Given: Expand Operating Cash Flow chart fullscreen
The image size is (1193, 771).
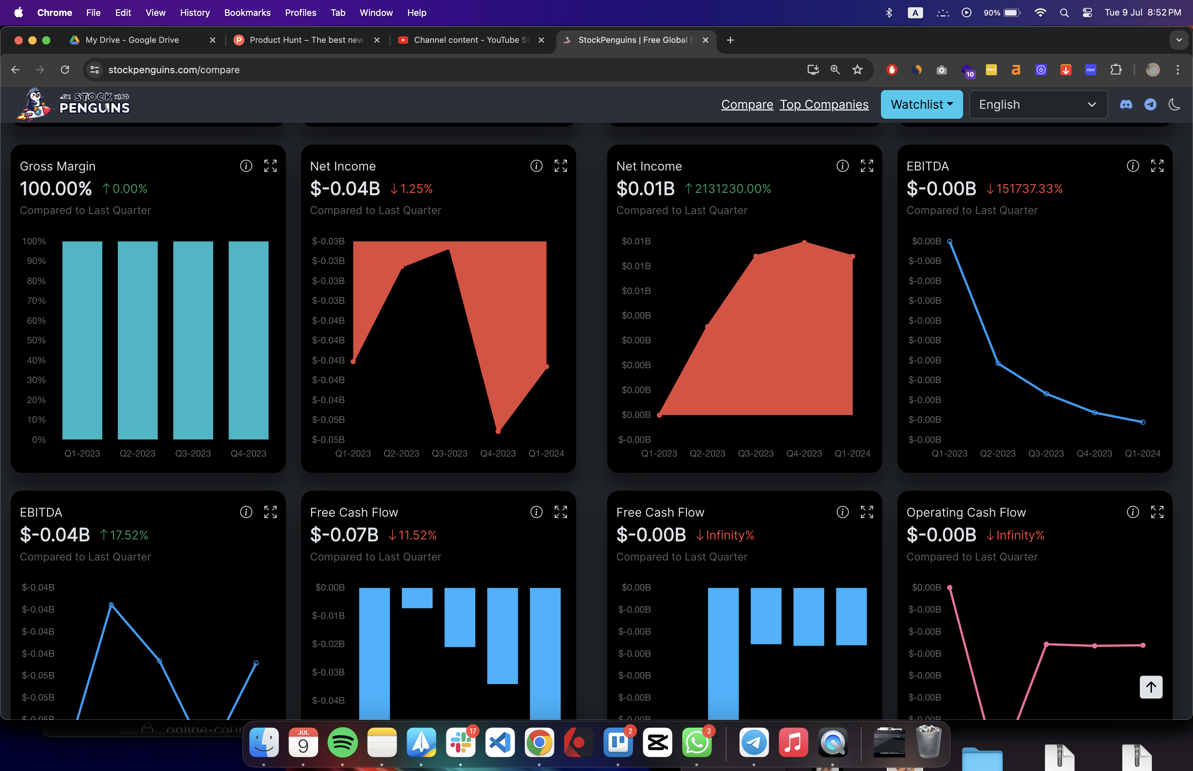Looking at the screenshot, I should (1157, 512).
